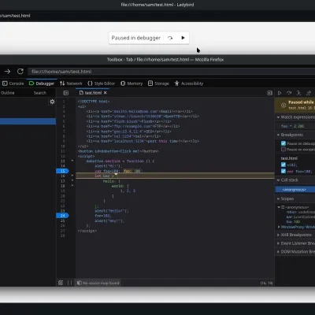Reload the page with the toolbox refresh icon

coord(20,72)
